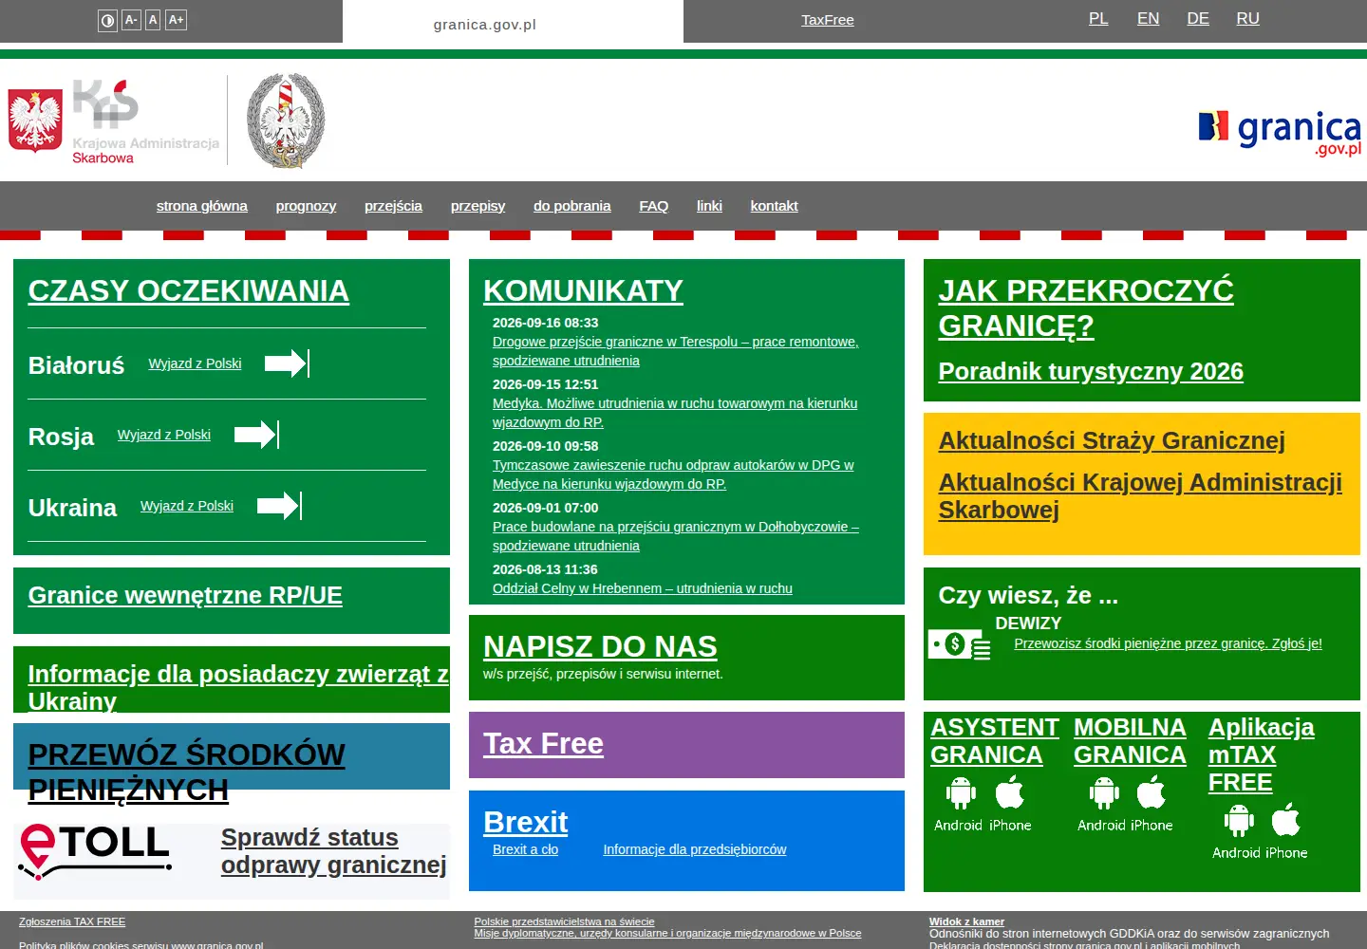Image resolution: width=1367 pixels, height=949 pixels.
Task: Open 'Sprawdź status odprawy granicznej' link
Action: coord(334,851)
